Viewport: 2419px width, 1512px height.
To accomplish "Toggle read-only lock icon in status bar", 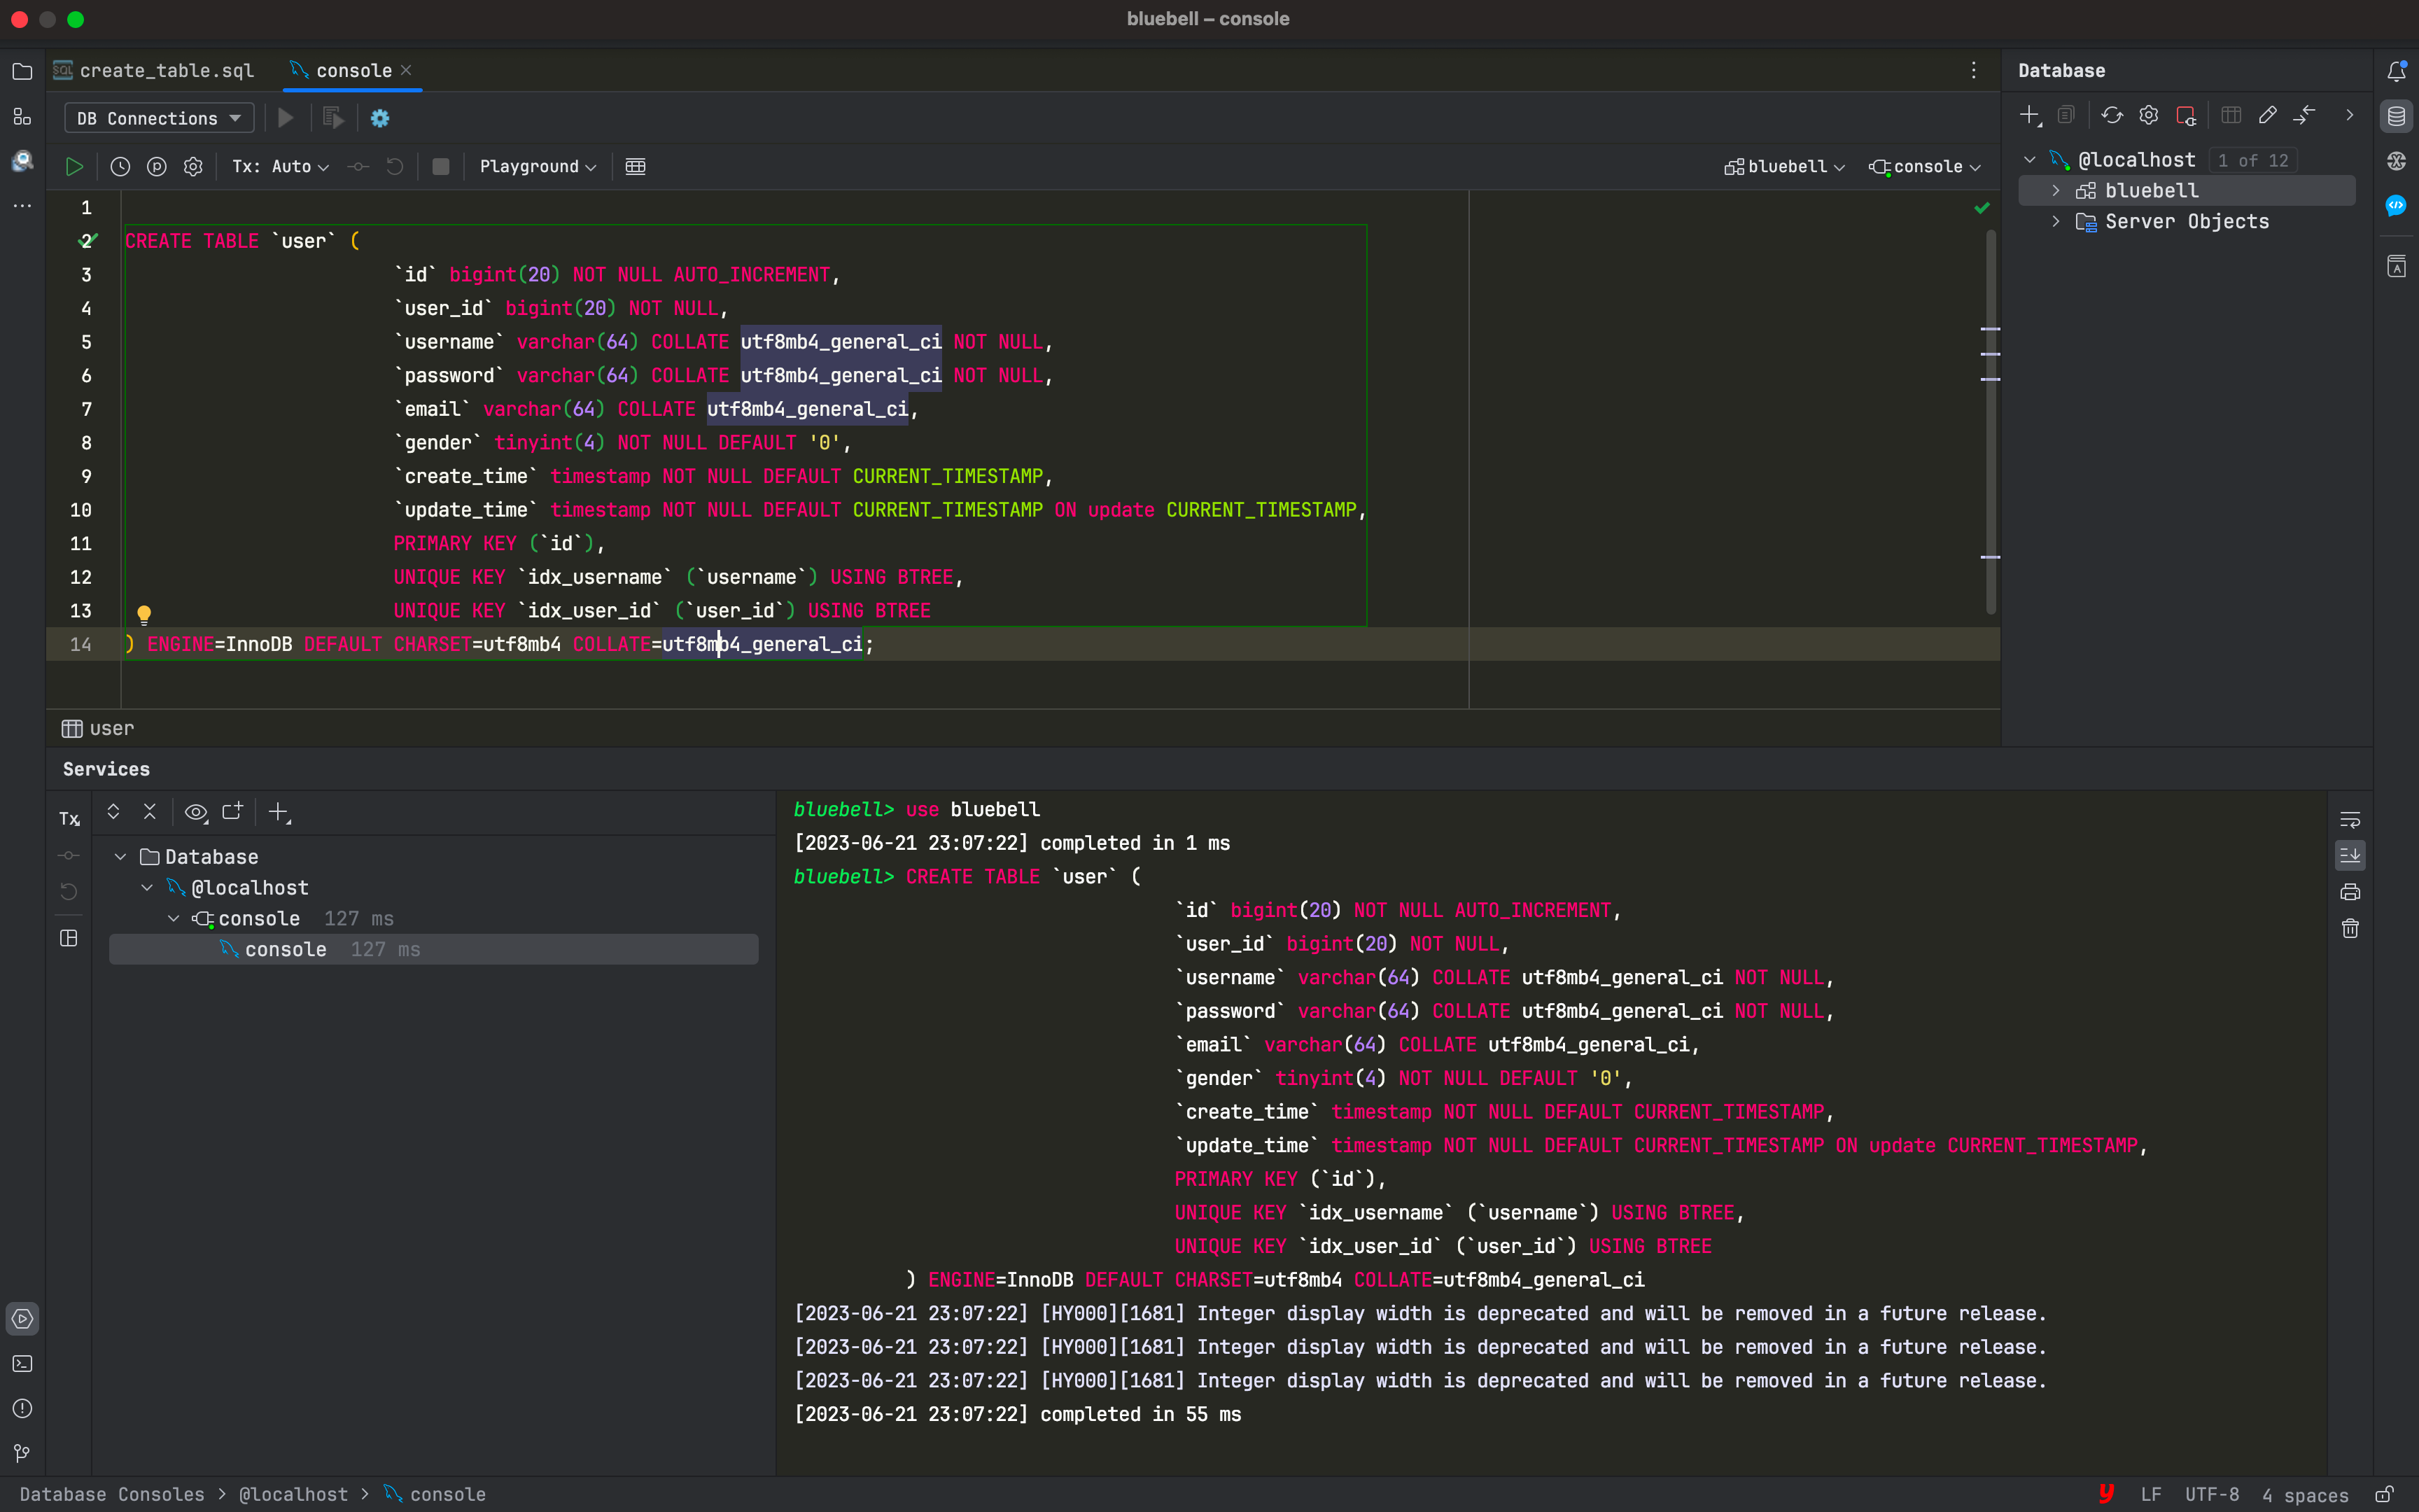I will click(x=2384, y=1494).
